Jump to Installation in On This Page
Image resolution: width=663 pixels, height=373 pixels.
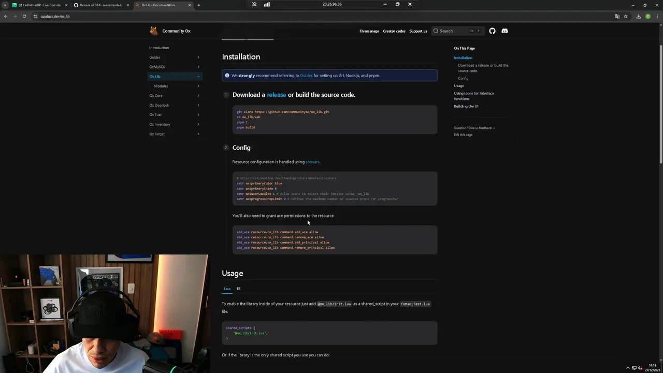pos(463,58)
